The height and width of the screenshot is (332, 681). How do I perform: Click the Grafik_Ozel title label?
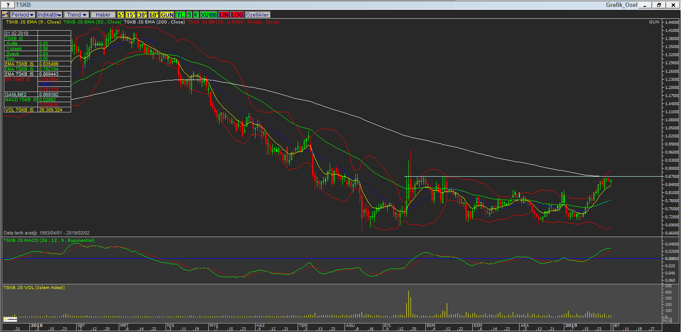(x=622, y=5)
